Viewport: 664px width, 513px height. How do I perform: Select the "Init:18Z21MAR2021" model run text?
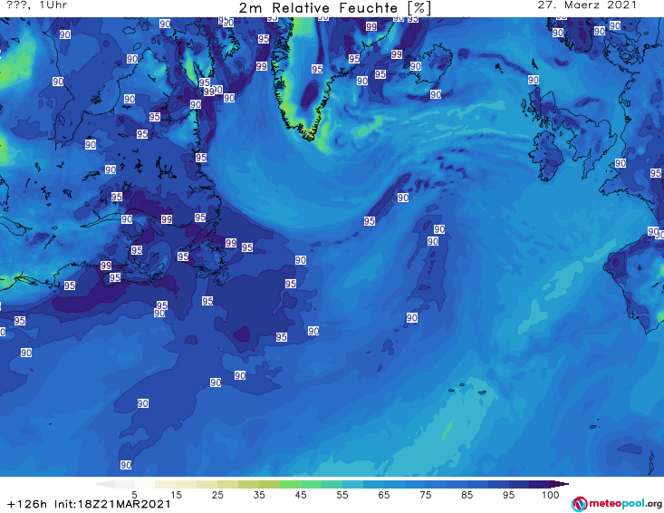112,504
